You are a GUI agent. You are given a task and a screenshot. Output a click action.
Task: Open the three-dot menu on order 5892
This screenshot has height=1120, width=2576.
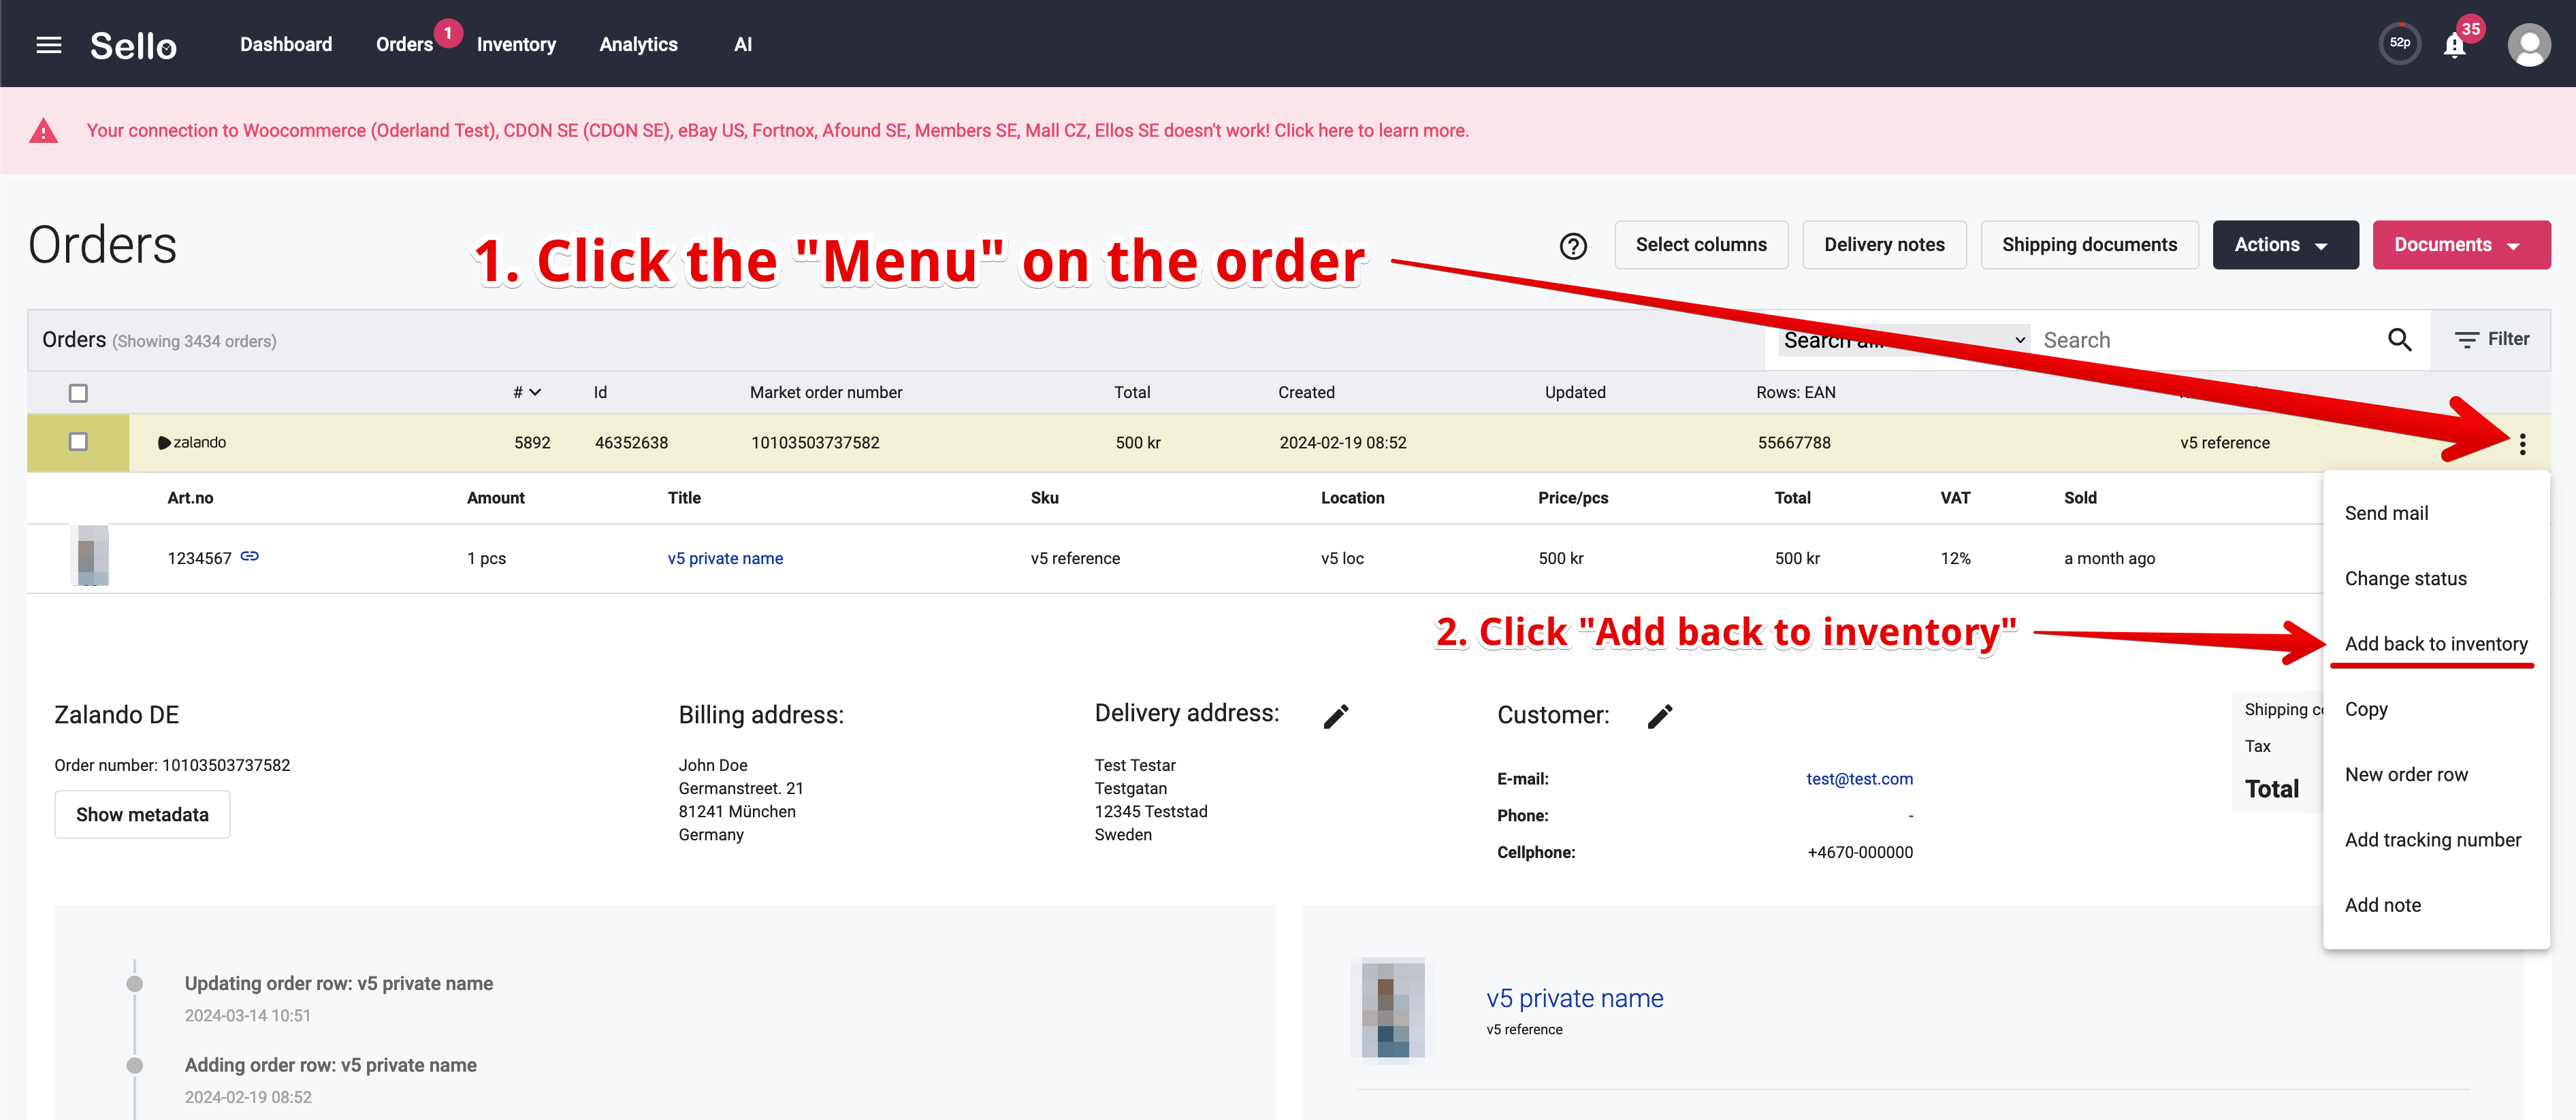2522,444
